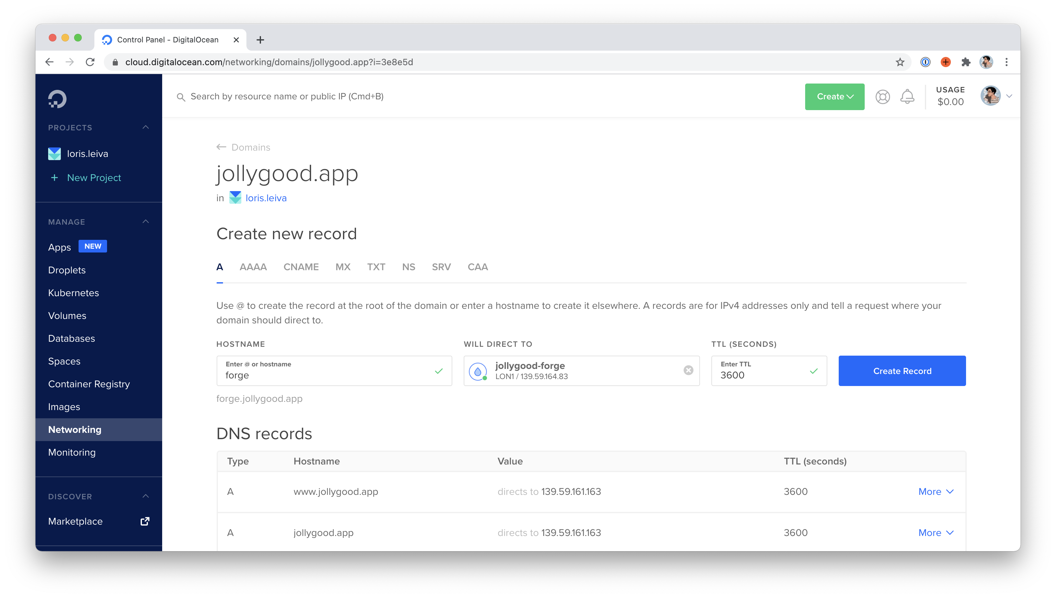This screenshot has height=598, width=1056.
Task: Click the orange plus extension icon
Action: [x=945, y=62]
